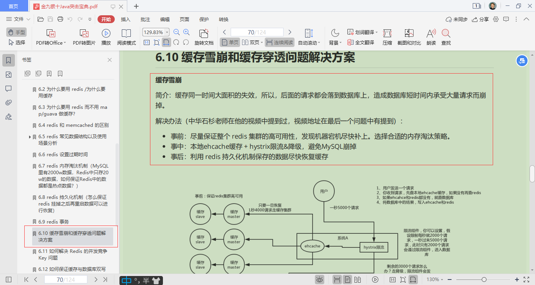Expand the quick access toolbar dropdown arrow
535x285 pixels.
pyautogui.click(x=90, y=19)
